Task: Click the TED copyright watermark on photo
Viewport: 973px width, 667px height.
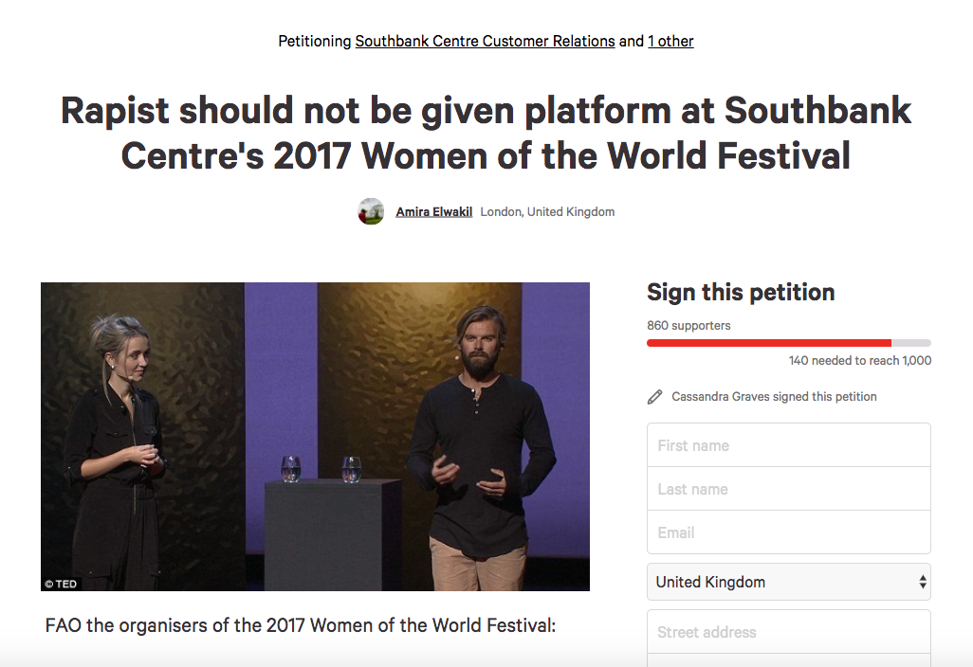Action: [61, 584]
